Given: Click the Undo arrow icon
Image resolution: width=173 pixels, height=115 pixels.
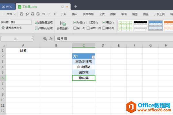Looking at the screenshot, I should [x=44, y=14].
